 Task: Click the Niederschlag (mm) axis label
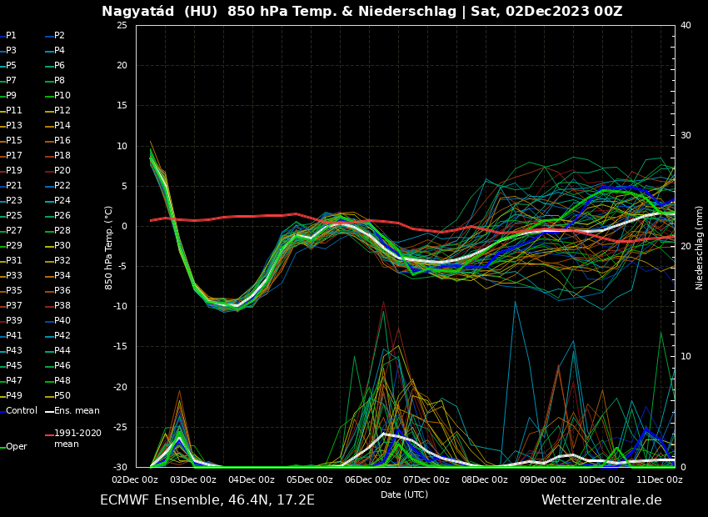tap(700, 248)
